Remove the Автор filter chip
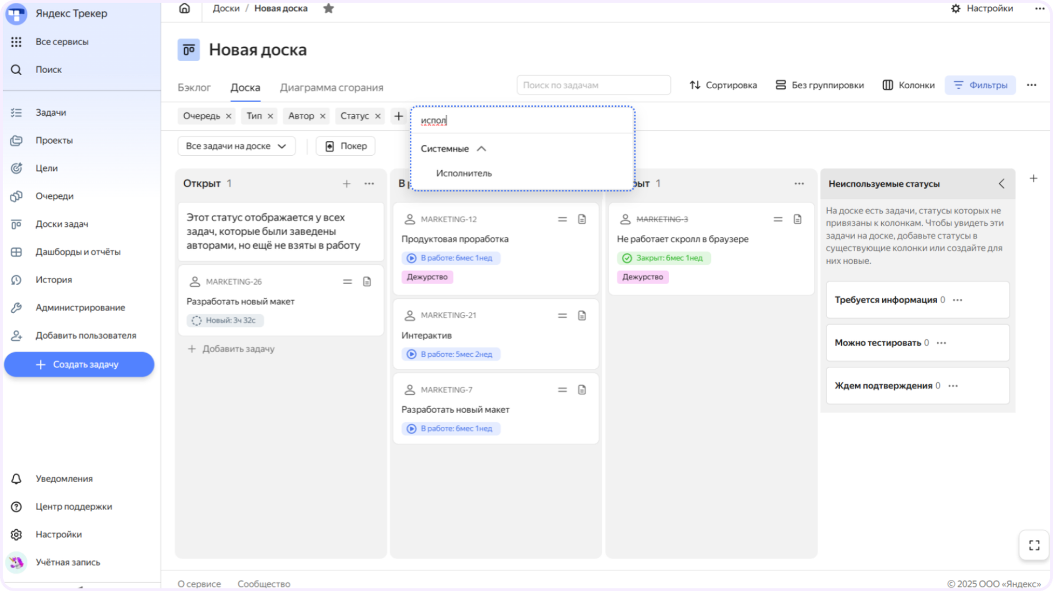The height and width of the screenshot is (591, 1053). [323, 116]
